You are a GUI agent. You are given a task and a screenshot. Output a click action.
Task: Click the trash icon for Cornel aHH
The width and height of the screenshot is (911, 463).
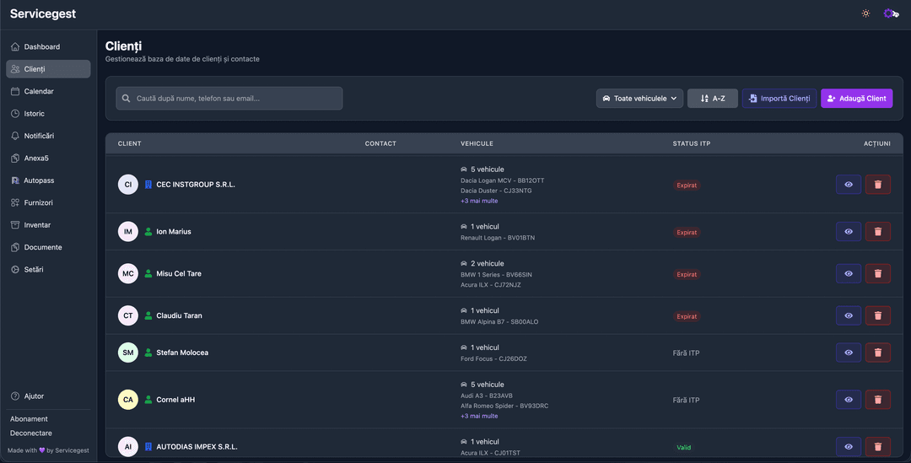(x=877, y=400)
